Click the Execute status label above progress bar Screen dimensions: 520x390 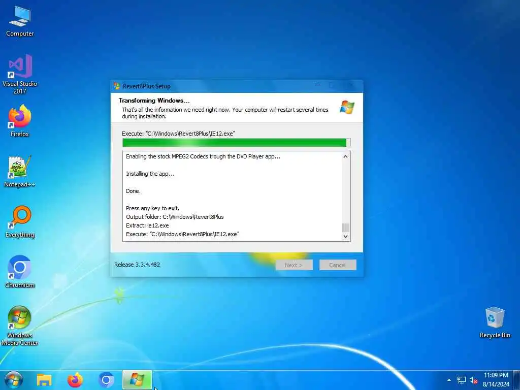(178, 134)
